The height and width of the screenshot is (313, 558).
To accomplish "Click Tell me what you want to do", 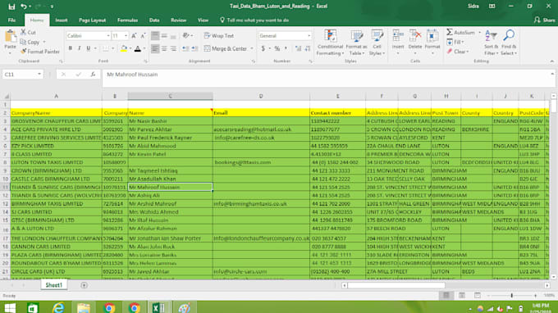I will (254, 20).
